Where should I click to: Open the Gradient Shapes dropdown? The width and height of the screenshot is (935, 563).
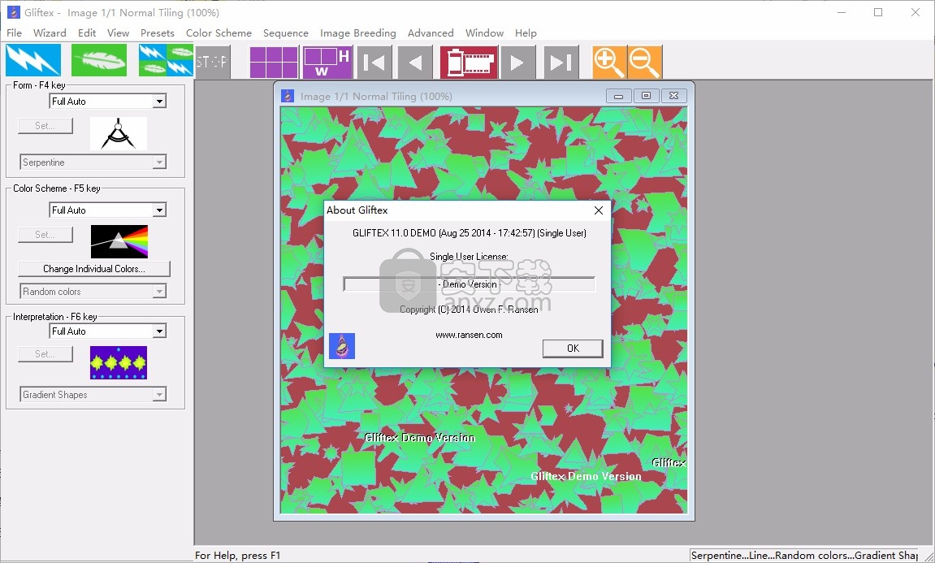(x=93, y=395)
